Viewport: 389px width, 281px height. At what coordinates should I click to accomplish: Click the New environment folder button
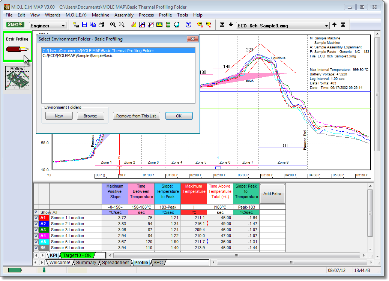pyautogui.click(x=59, y=116)
